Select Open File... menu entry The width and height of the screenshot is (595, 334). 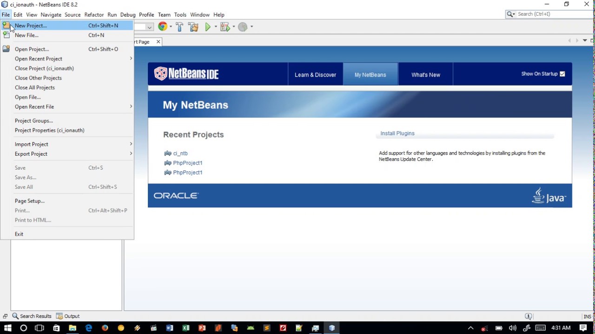coord(67,97)
